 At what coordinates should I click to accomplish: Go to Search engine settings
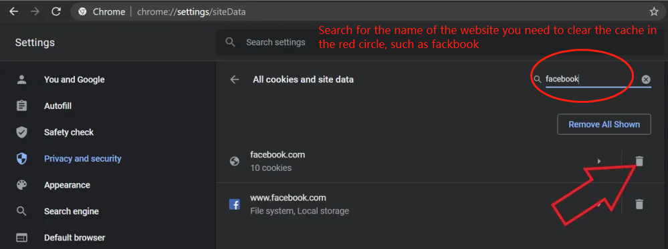(x=71, y=212)
